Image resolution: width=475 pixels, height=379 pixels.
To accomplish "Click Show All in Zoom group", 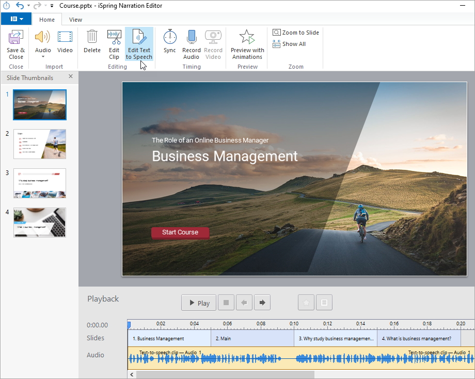I will tap(289, 44).
